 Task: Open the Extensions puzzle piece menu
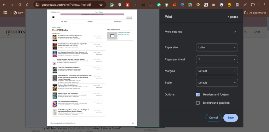253,5
